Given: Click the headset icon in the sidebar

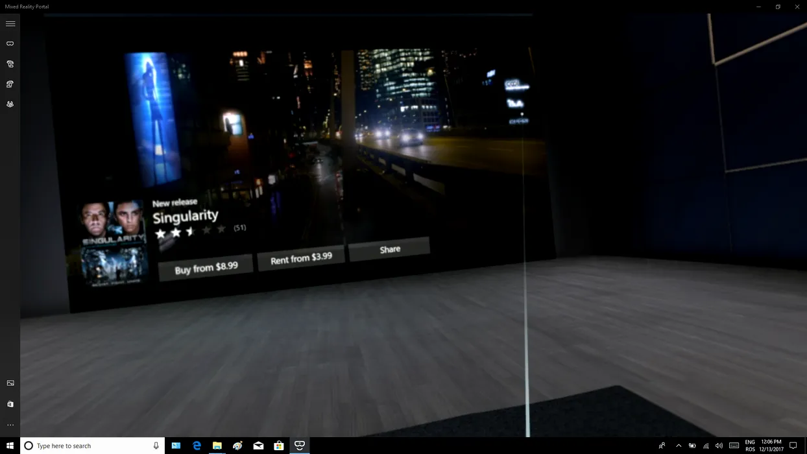Looking at the screenshot, I should coord(10,43).
